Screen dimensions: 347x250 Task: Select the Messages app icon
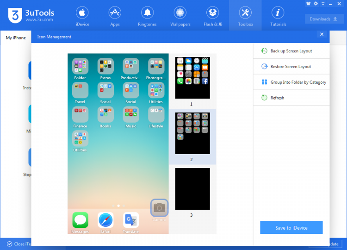tap(80, 223)
